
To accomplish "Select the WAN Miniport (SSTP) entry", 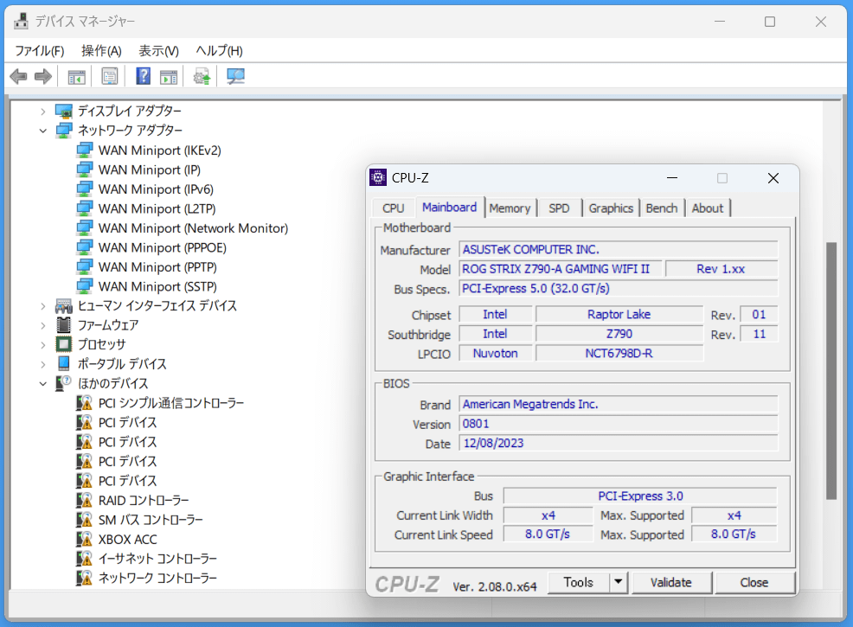I will (x=157, y=286).
